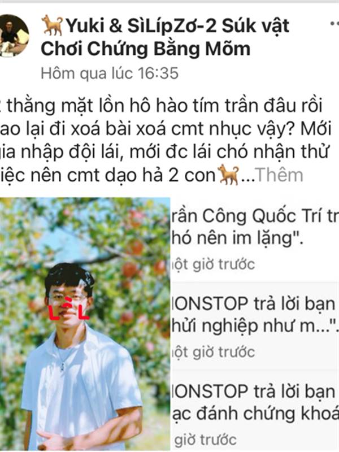
Task: Click the post body text starting thằng mặt
Action: click(165, 140)
